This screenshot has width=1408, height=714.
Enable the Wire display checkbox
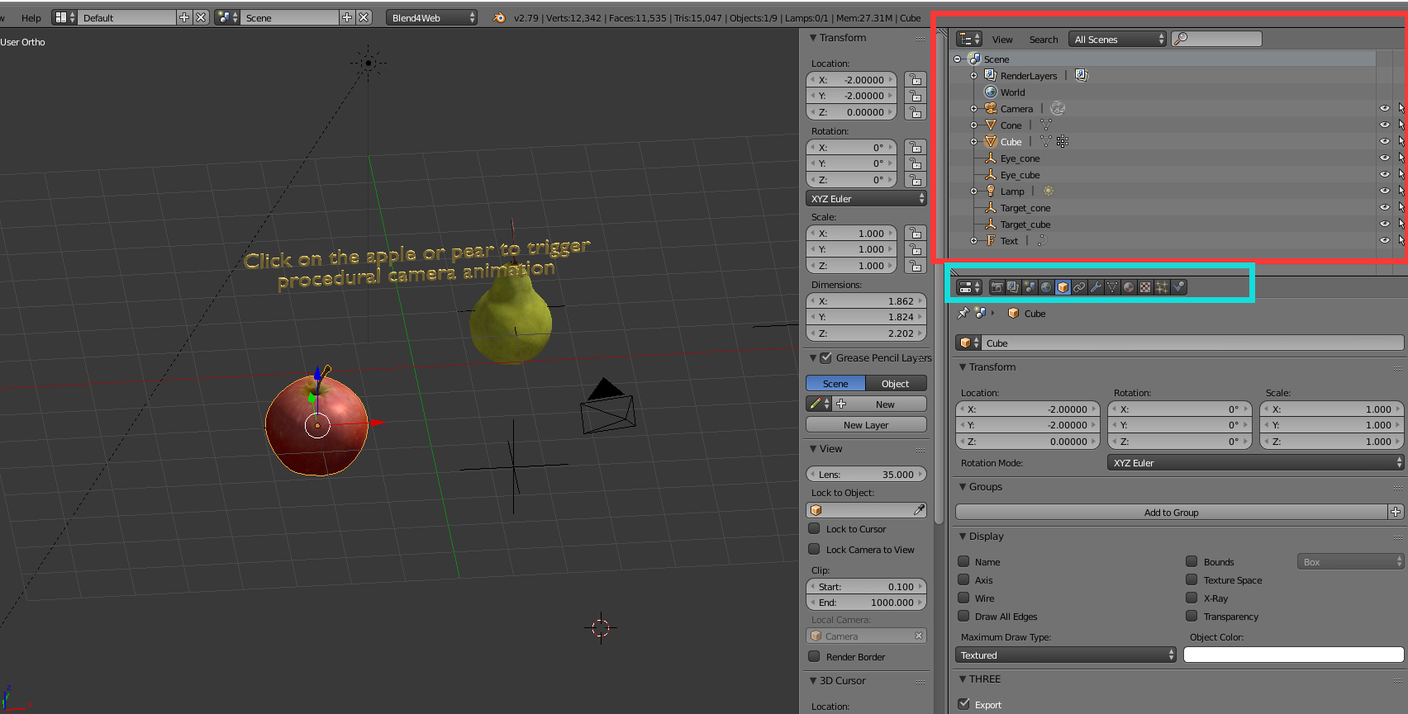point(963,598)
